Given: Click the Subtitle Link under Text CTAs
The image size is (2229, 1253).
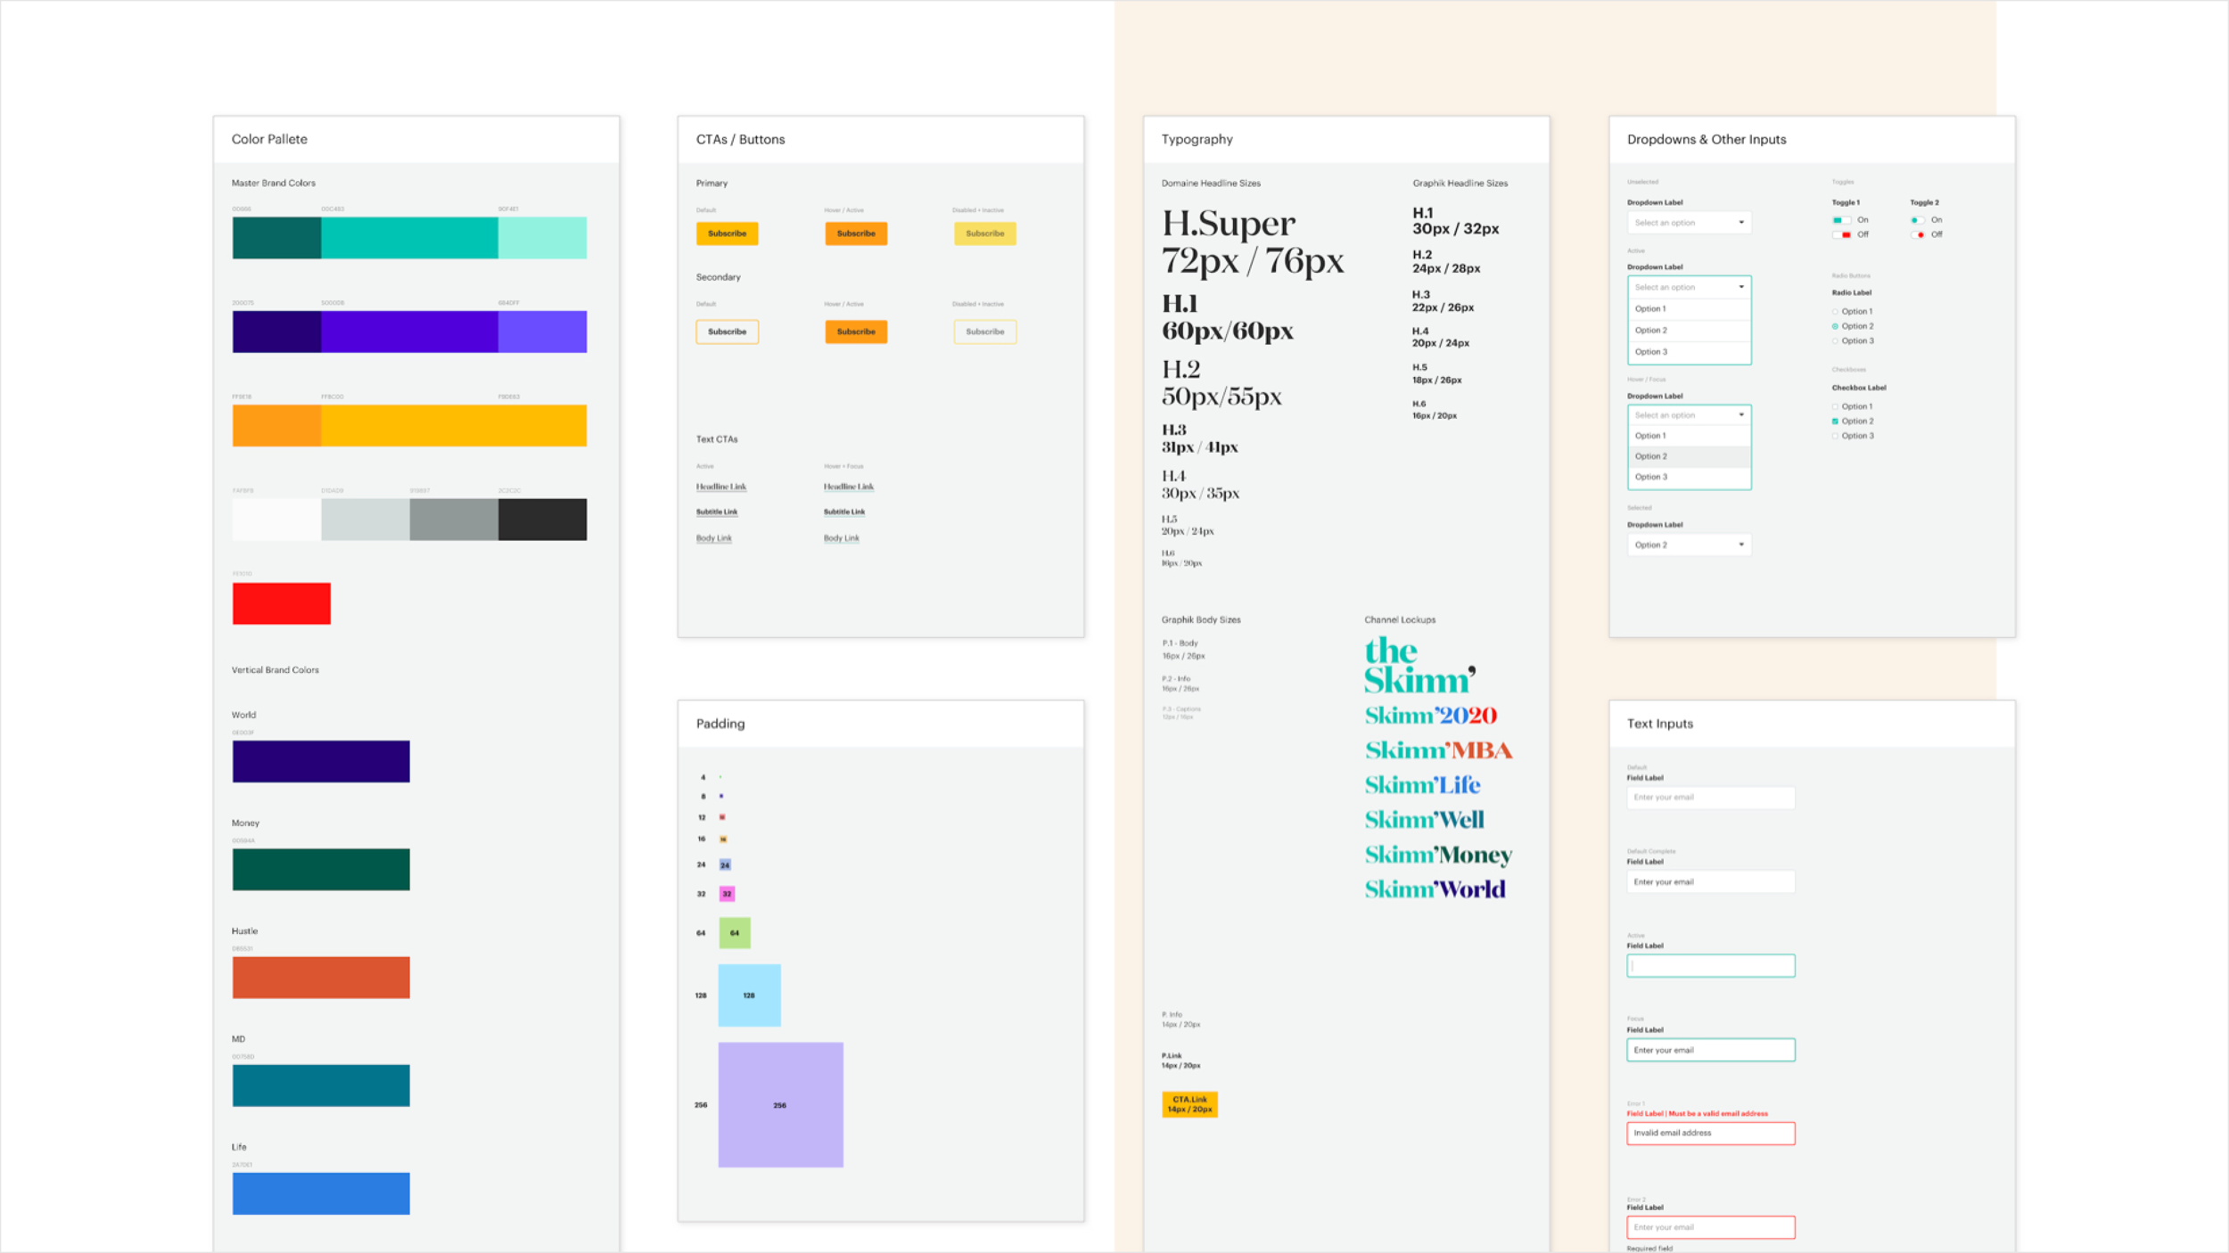Looking at the screenshot, I should click(x=716, y=512).
